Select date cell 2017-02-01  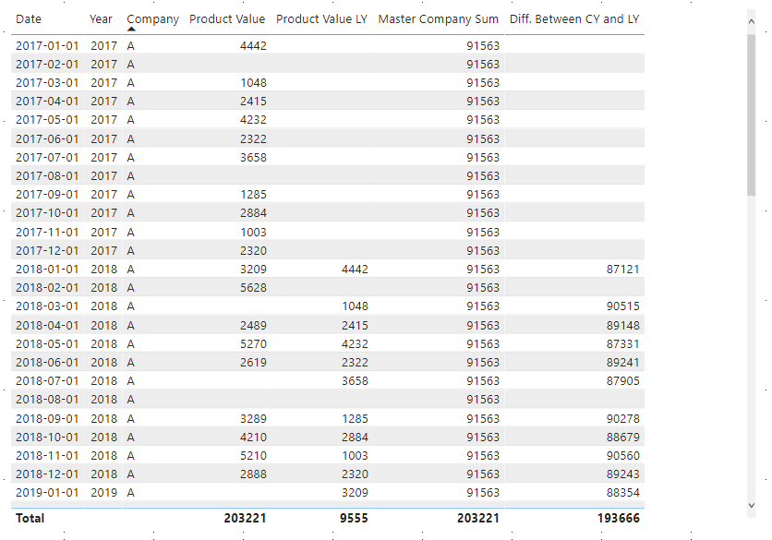(47, 65)
